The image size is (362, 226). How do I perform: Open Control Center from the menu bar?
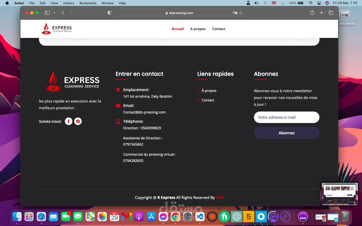click(319, 3)
